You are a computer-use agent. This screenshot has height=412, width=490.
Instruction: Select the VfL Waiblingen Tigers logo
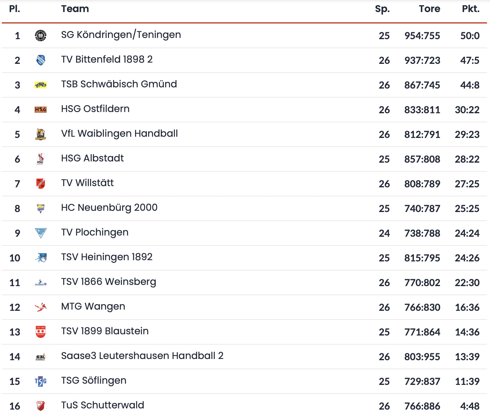pos(41,134)
